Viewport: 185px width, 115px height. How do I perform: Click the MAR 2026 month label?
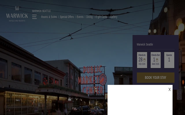click(156, 64)
